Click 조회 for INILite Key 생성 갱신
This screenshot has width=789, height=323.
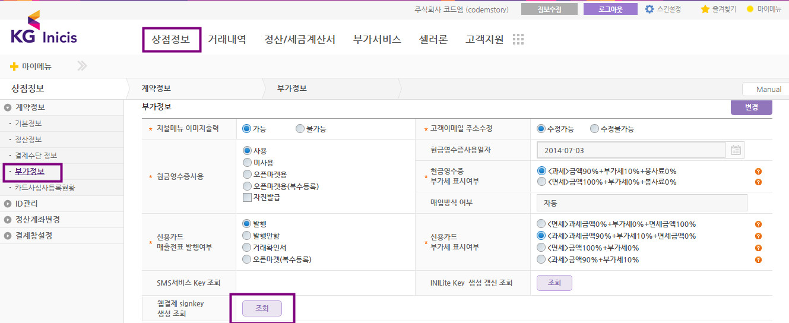(554, 283)
